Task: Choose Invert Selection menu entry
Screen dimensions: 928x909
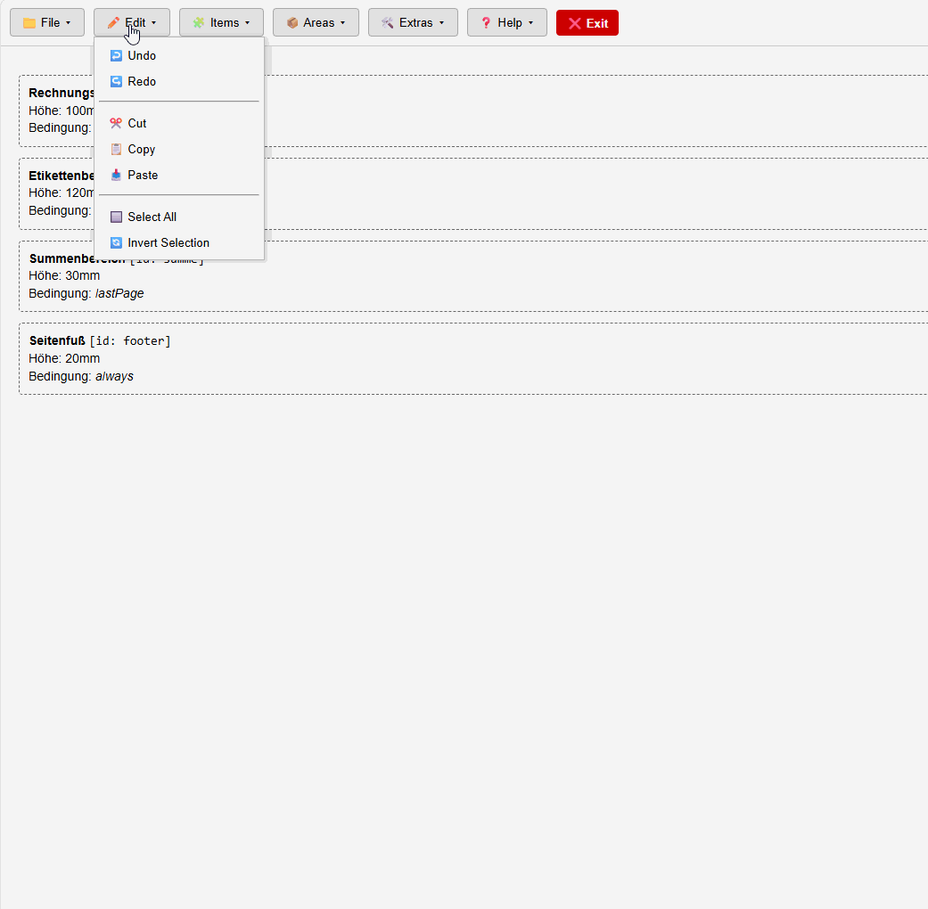Action: tap(178, 242)
